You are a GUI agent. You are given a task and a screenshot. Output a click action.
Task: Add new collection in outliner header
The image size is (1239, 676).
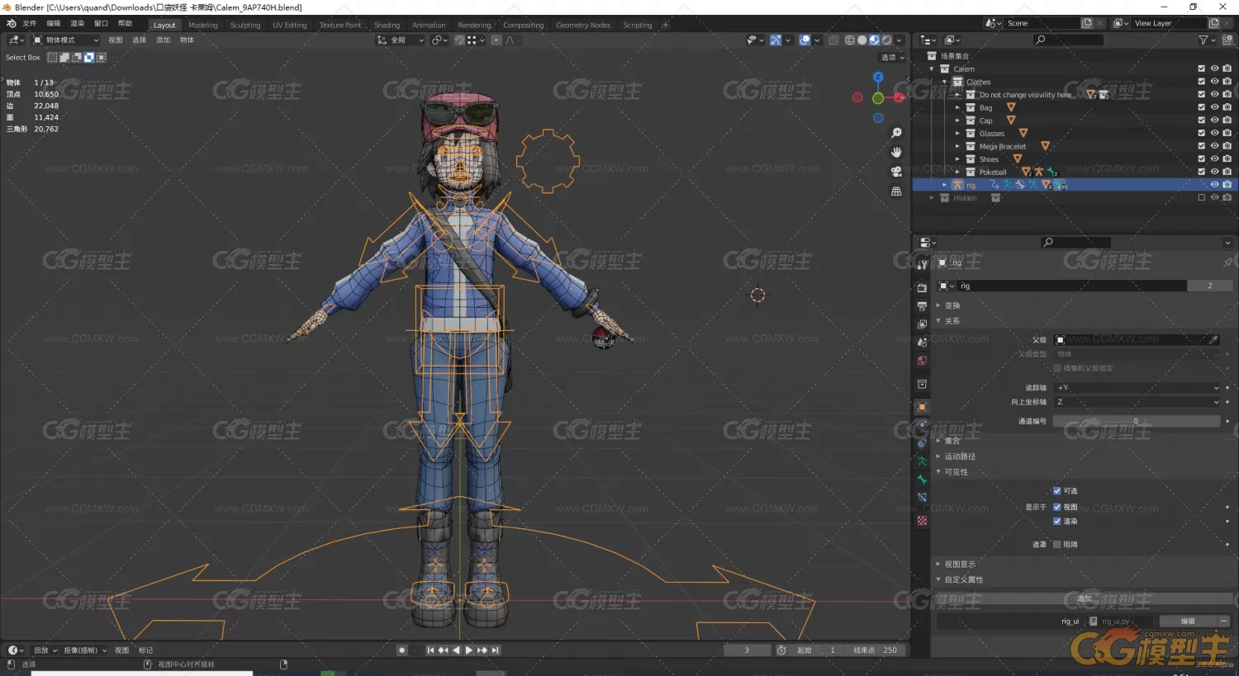[1226, 40]
